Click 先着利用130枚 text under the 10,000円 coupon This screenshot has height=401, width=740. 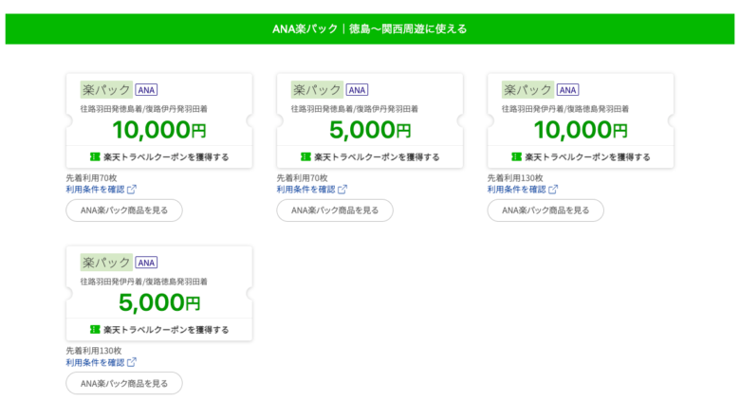[x=515, y=178]
